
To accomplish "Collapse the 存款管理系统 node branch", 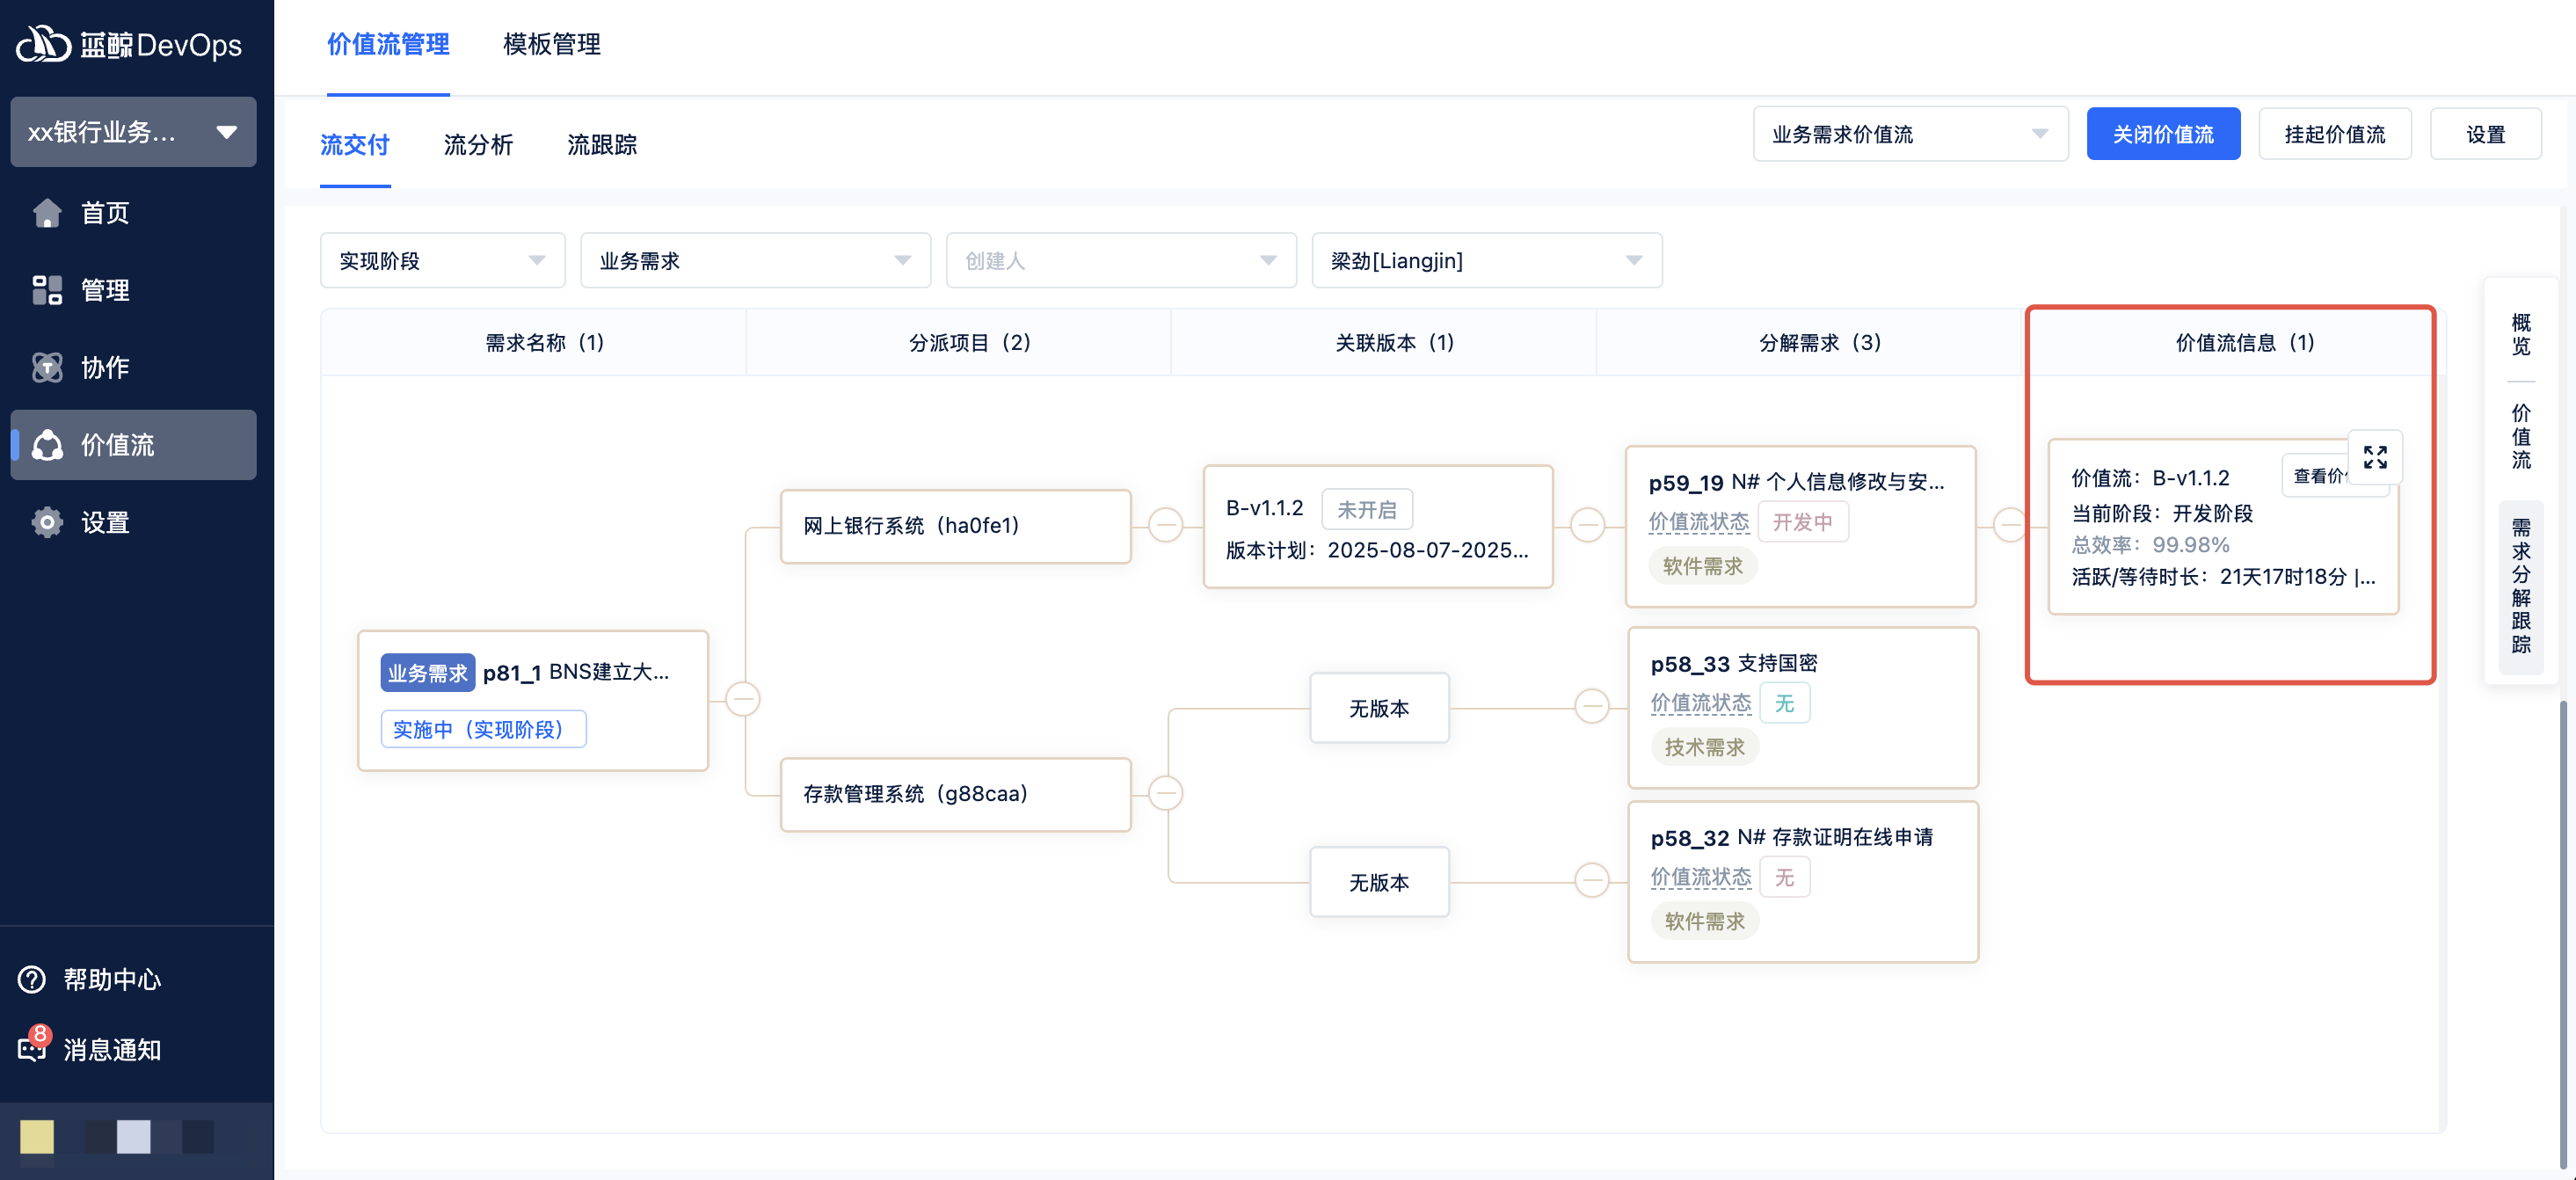I will point(1165,793).
